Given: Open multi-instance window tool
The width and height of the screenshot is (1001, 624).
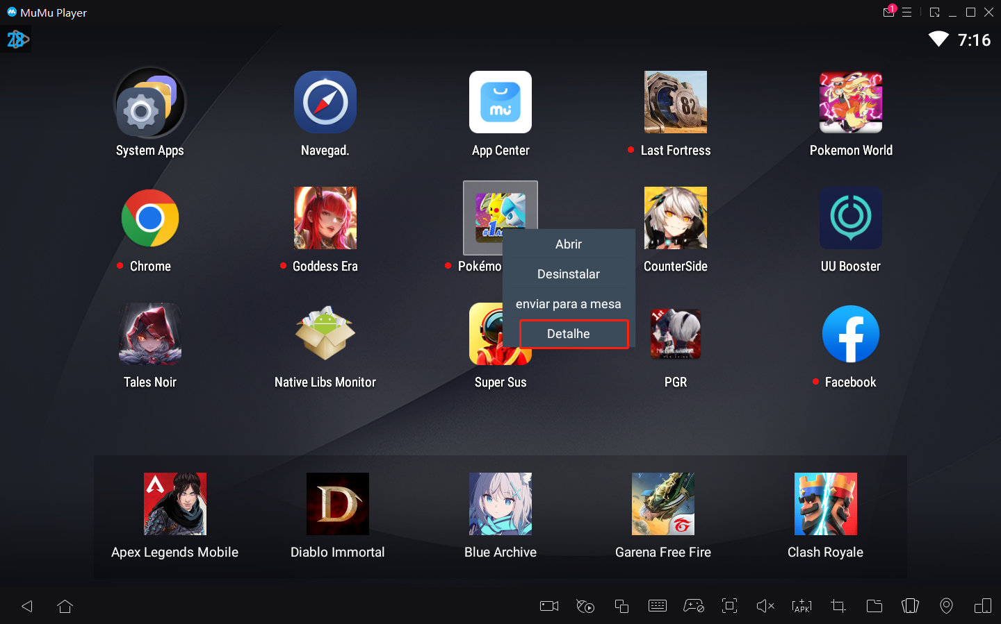Looking at the screenshot, I should click(x=621, y=606).
